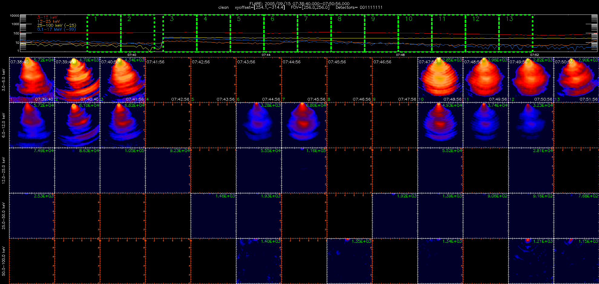Click peak value 1.05E+05 in 12-25 keV row

tap(135, 151)
